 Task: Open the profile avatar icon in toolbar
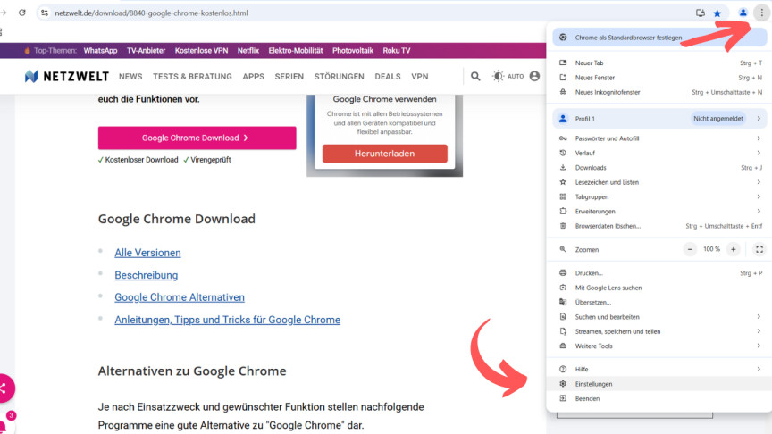743,13
